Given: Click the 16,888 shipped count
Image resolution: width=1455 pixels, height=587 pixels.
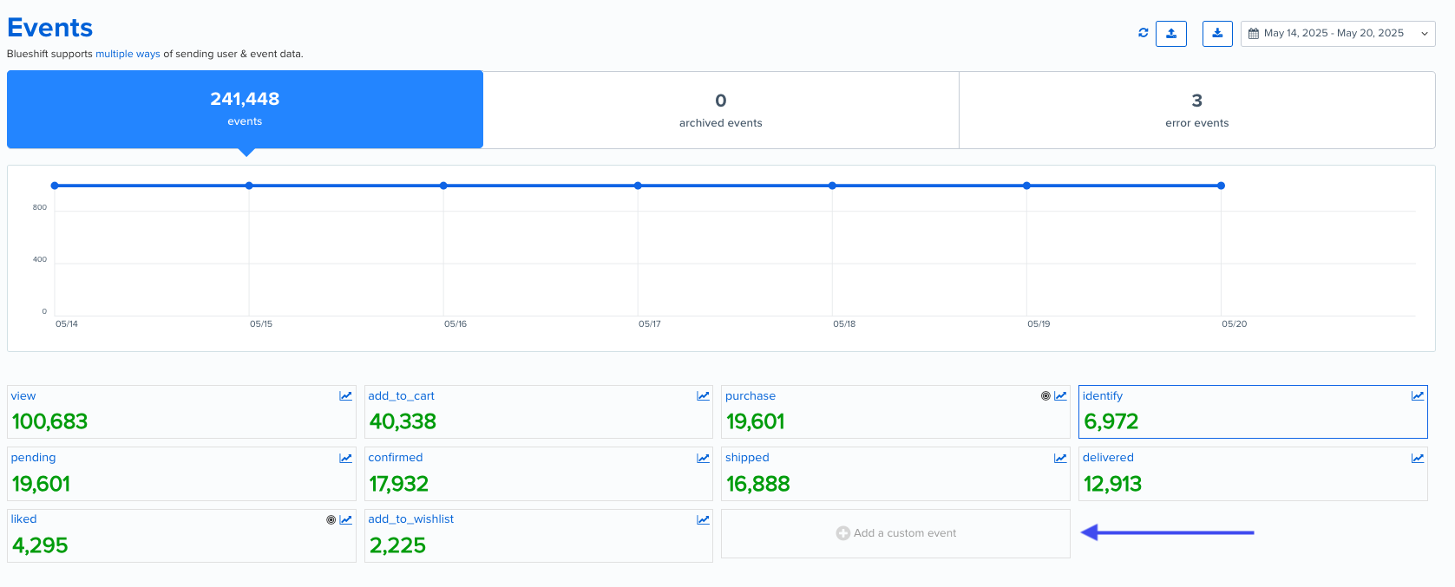Looking at the screenshot, I should pyautogui.click(x=758, y=484).
